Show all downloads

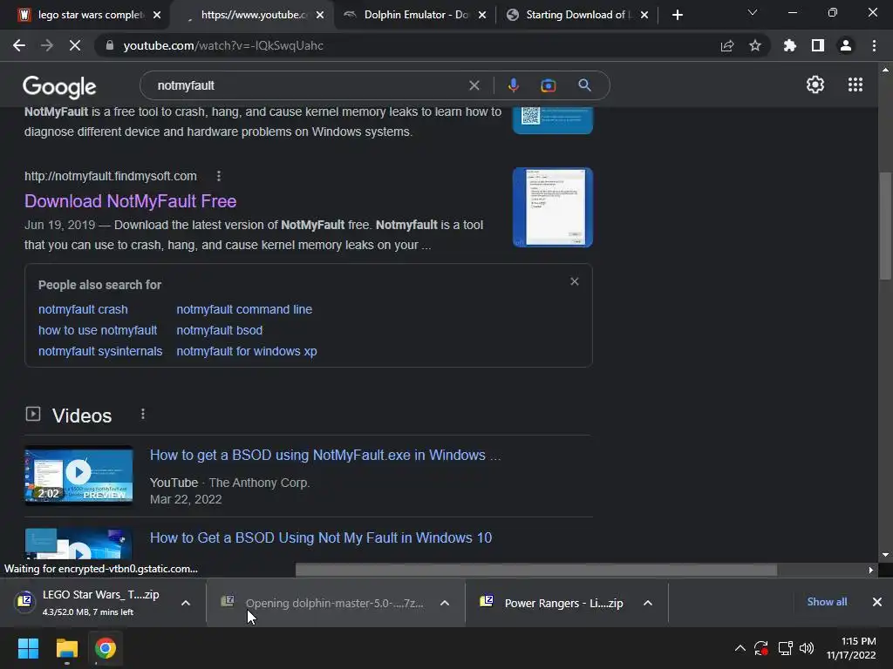(x=827, y=602)
